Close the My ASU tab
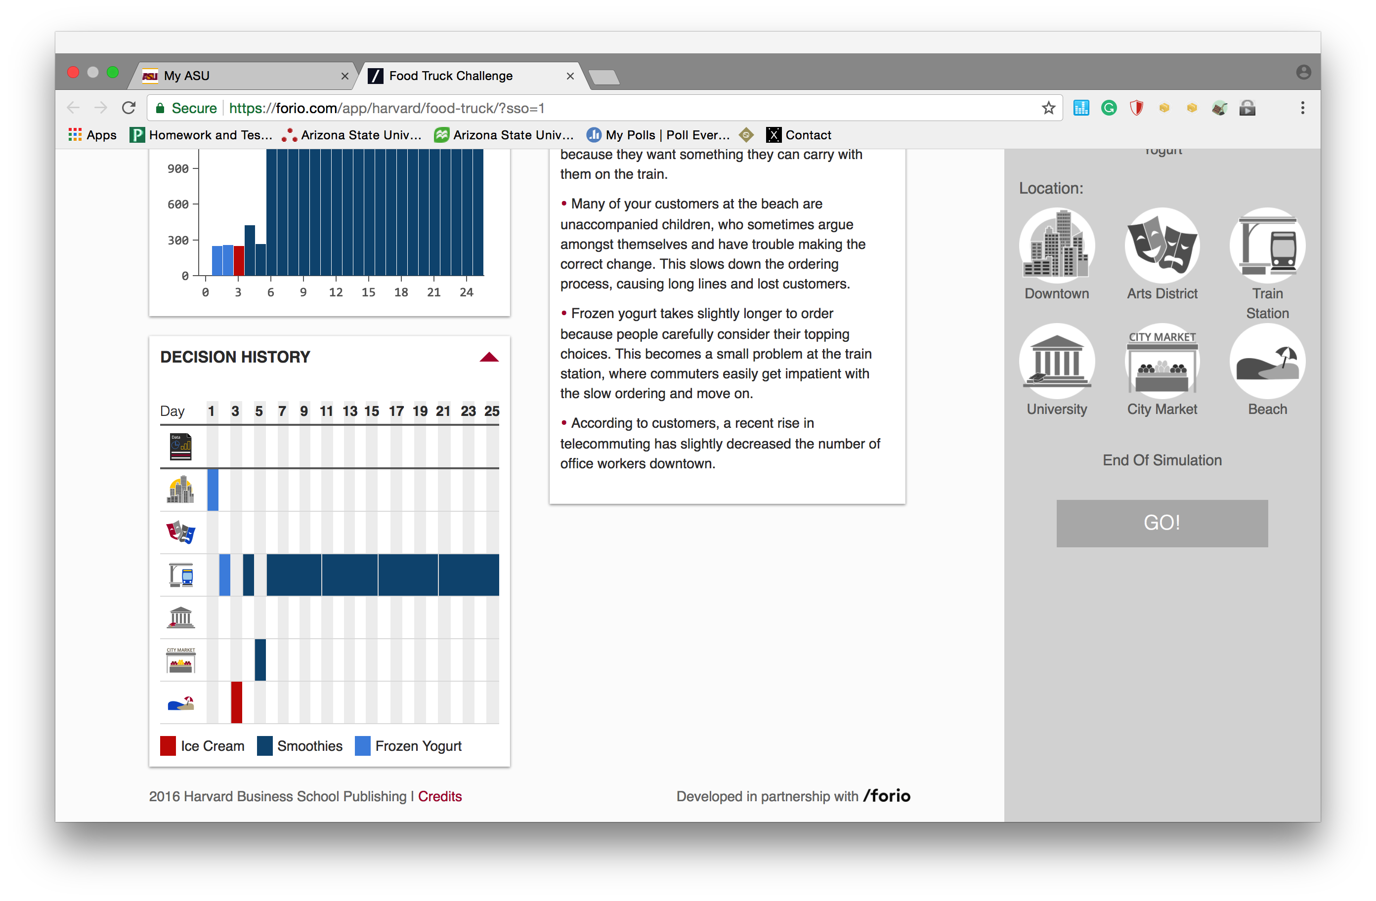Viewport: 1376px width, 901px height. (x=344, y=76)
